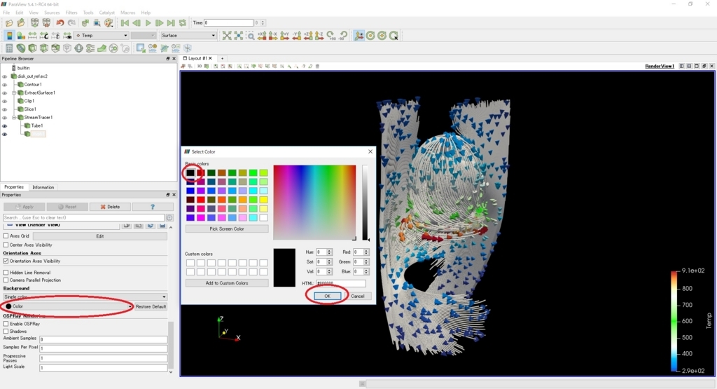
Task: Select the white basic color swatch
Action: coord(264,217)
